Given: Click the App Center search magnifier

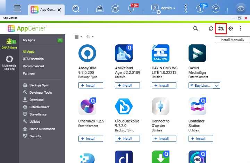Looking at the screenshot, I should click(195, 28).
